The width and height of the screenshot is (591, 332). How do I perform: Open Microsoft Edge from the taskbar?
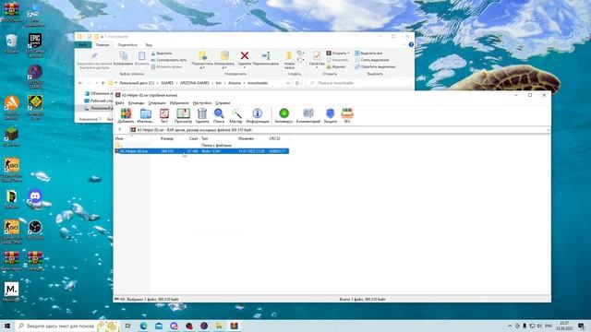pyautogui.click(x=144, y=326)
